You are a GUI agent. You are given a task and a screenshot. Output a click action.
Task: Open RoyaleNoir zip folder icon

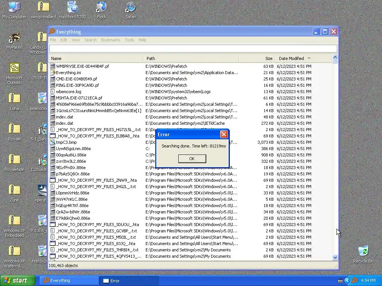14,162
